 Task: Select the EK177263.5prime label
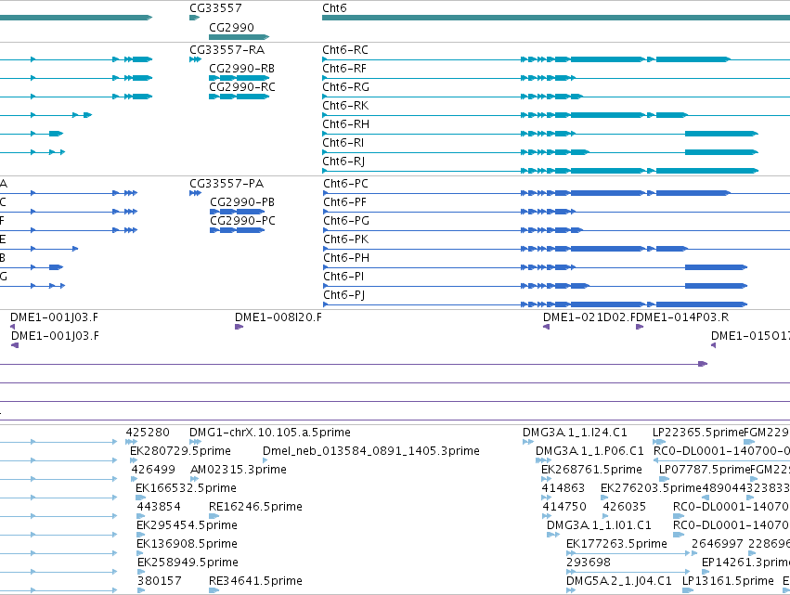click(616, 544)
